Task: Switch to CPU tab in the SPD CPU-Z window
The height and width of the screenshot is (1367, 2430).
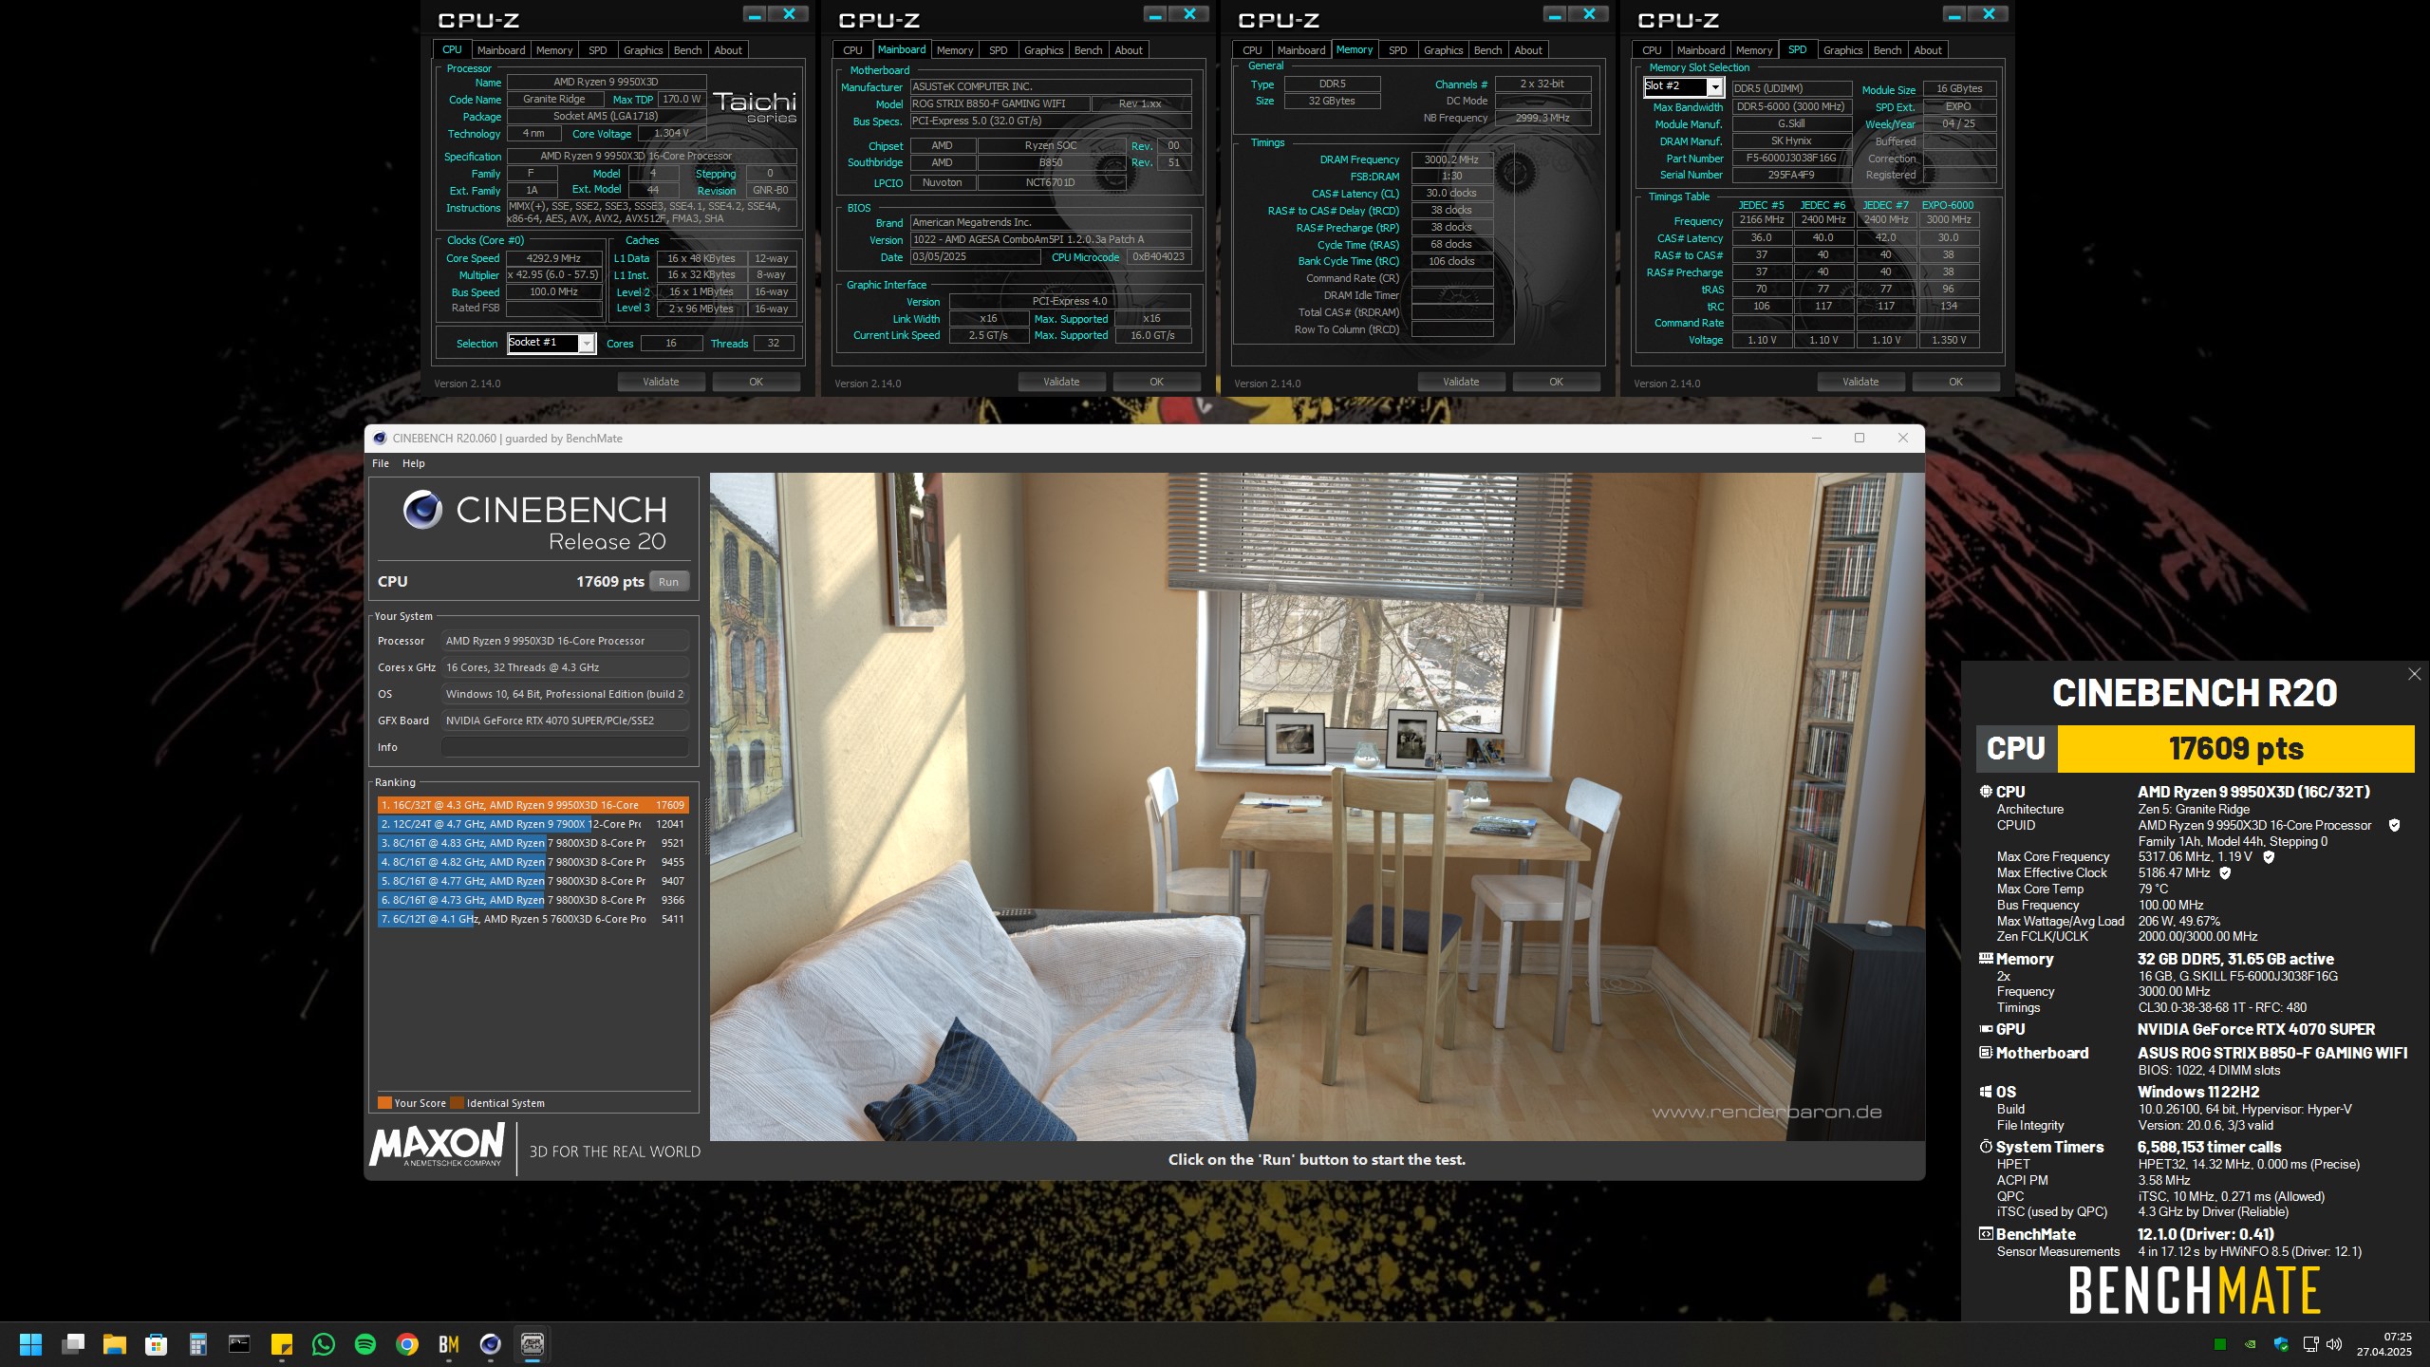Action: point(1652,50)
